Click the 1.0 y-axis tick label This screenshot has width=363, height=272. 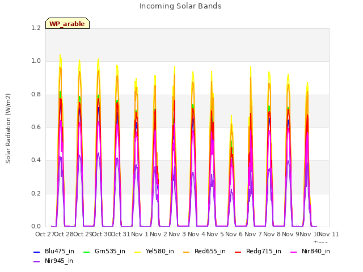[x=36, y=61]
